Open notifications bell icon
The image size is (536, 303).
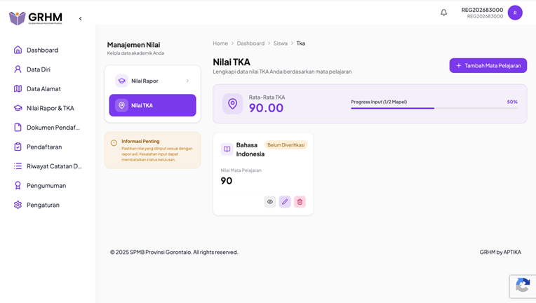[443, 13]
